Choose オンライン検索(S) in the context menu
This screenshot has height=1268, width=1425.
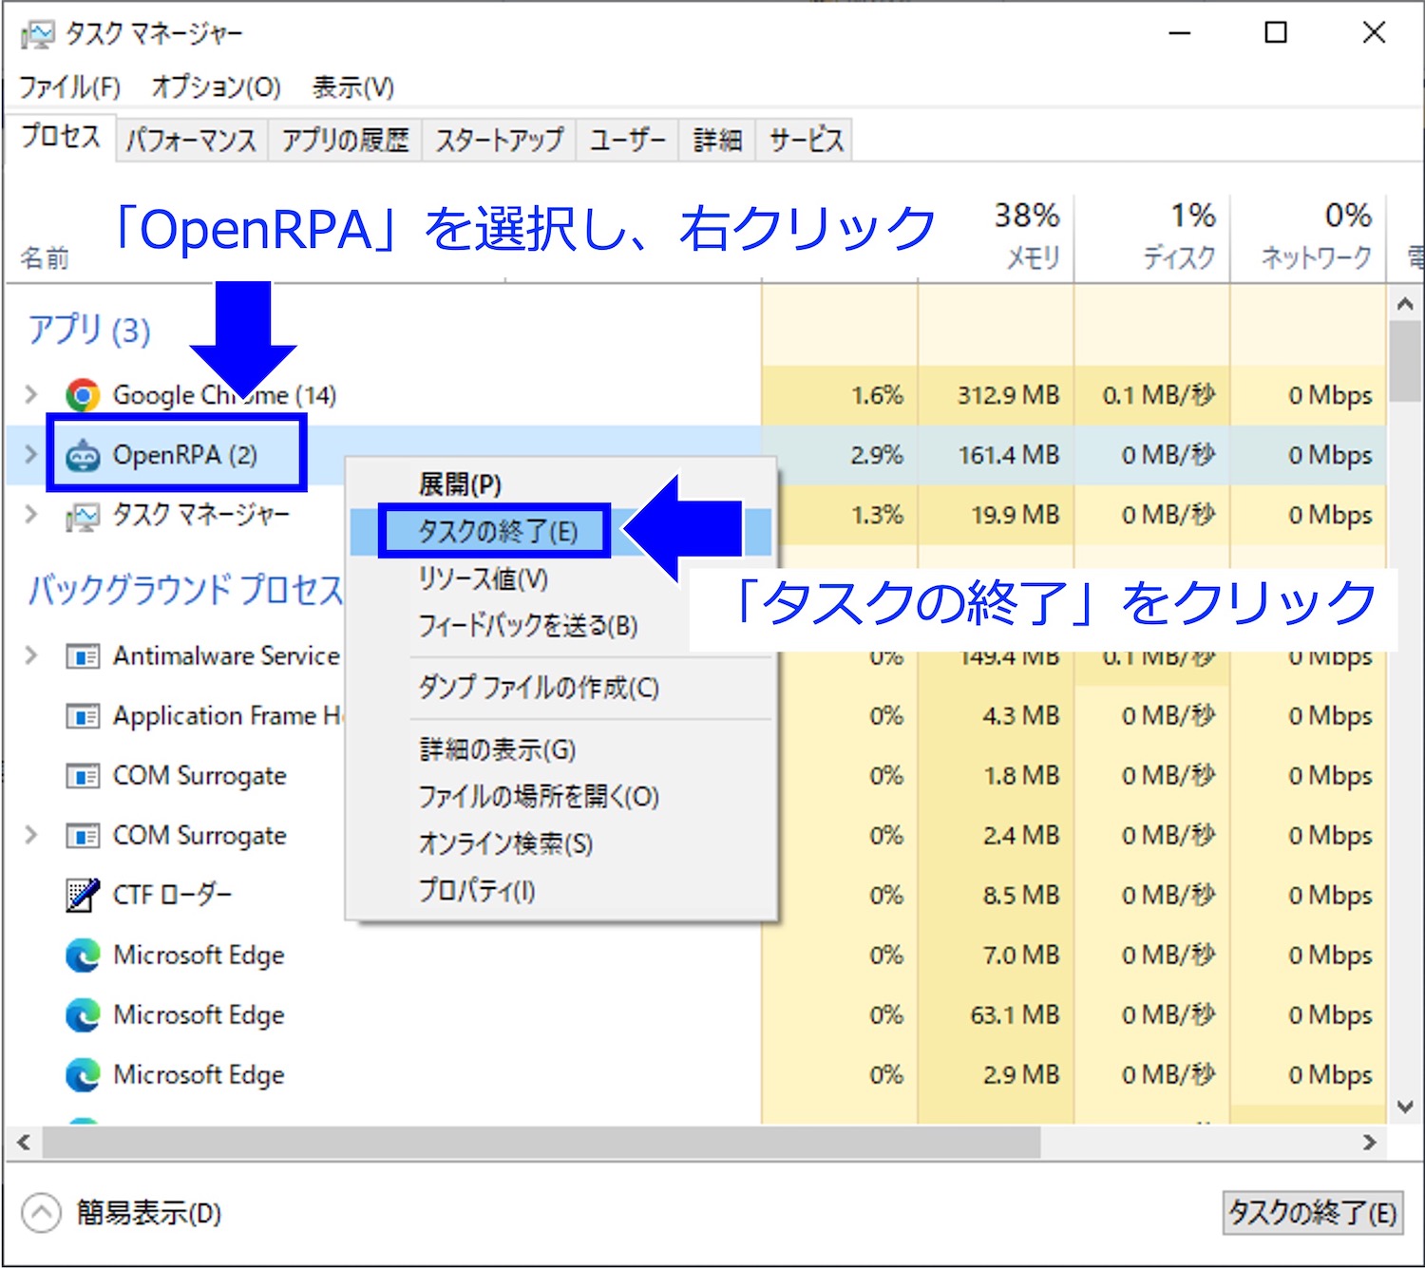pyautogui.click(x=560, y=843)
